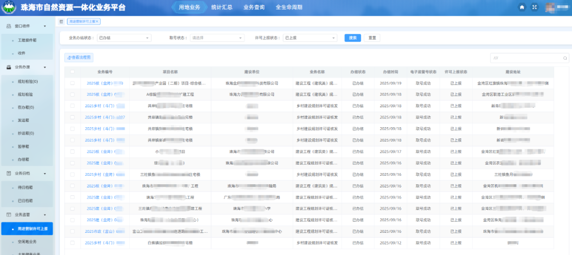The width and height of the screenshot is (572, 255).
Task: Select the checkbox for the 2025市政（富山）row
Action: [x=72, y=231]
